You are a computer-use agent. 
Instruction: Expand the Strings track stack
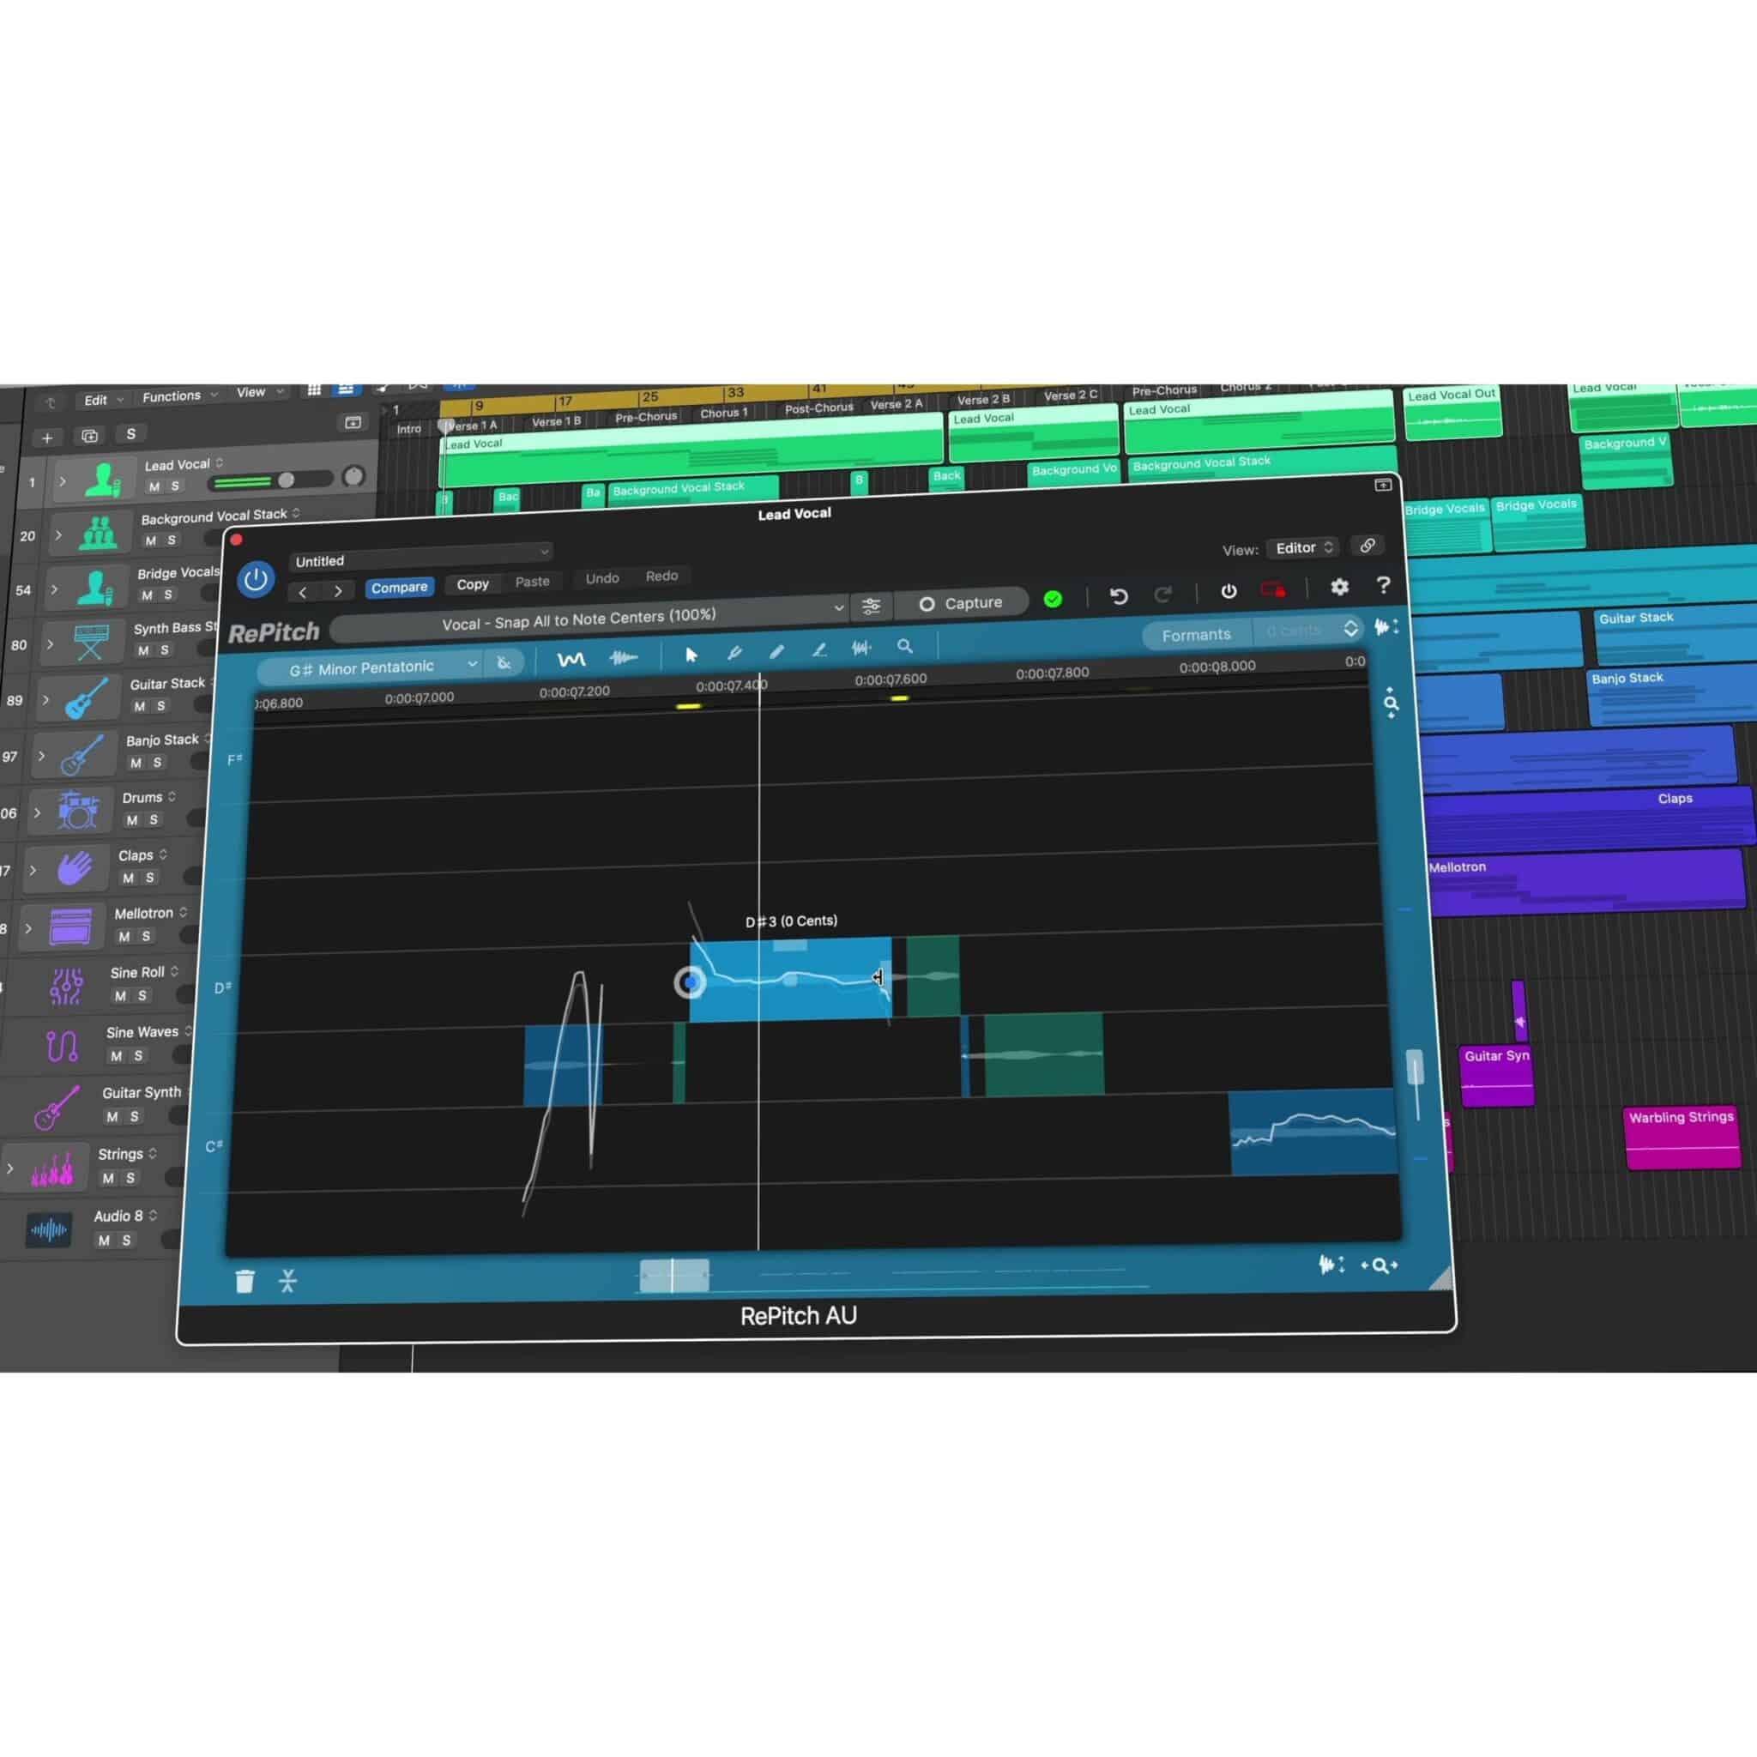point(10,1168)
